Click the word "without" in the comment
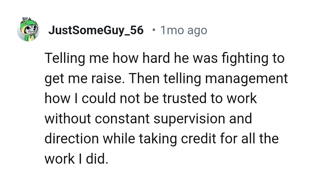The height and width of the screenshot is (175, 322). point(67,119)
